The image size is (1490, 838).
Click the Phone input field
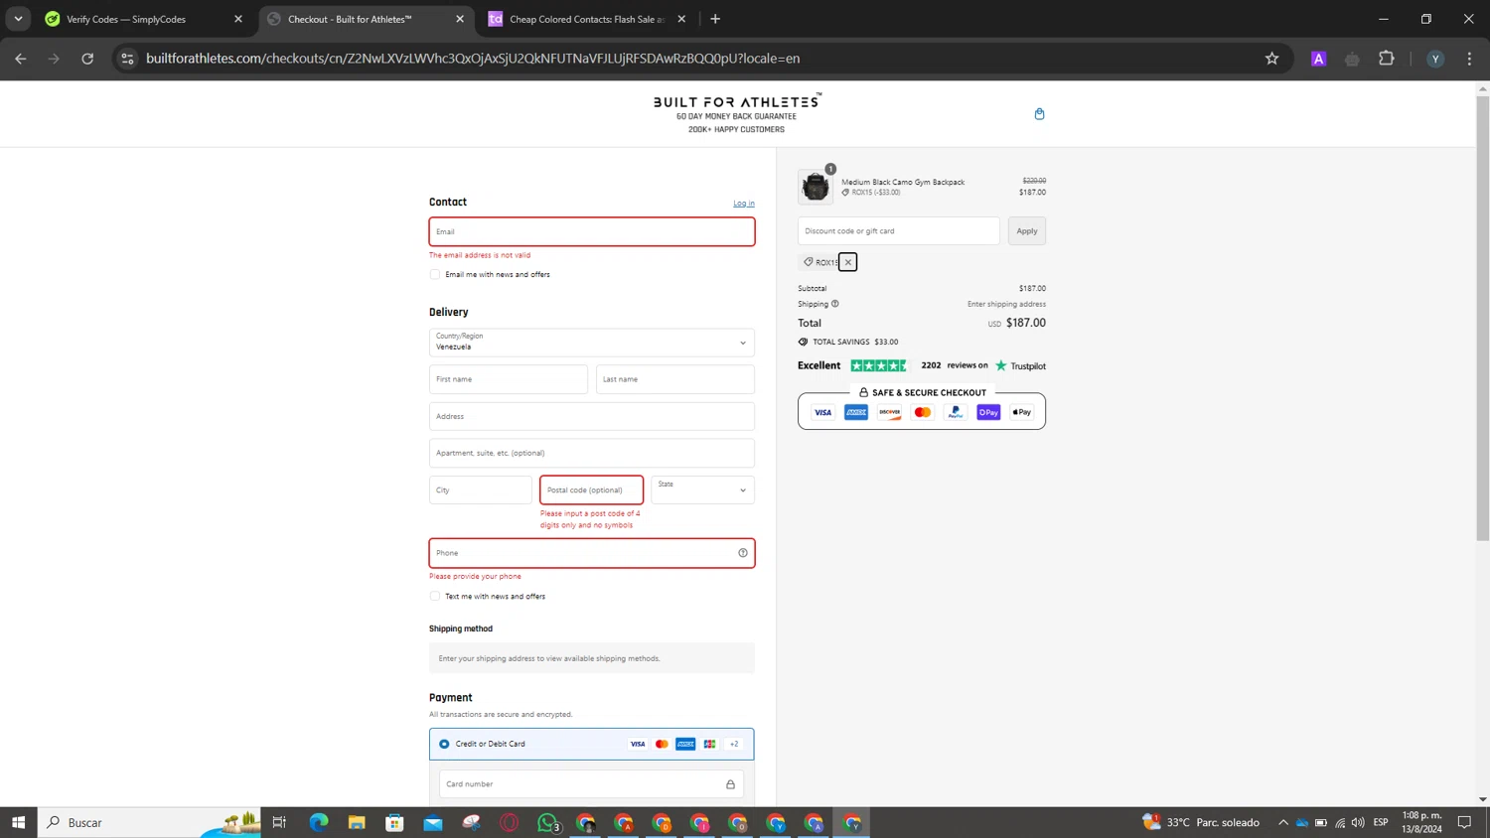coord(592,553)
